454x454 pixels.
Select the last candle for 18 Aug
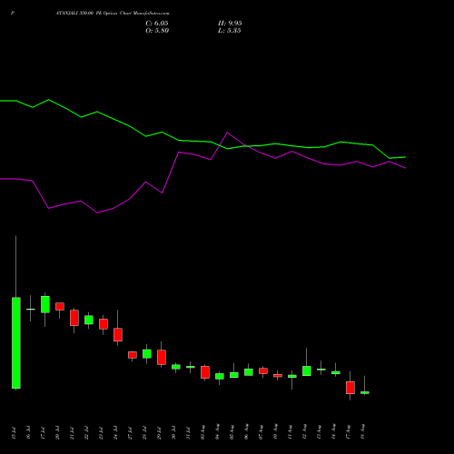365,392
